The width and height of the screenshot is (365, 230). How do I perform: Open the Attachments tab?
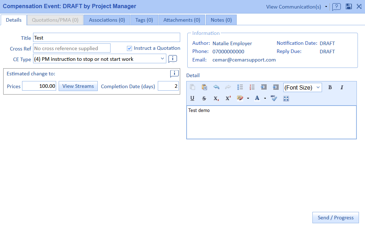coord(182,20)
